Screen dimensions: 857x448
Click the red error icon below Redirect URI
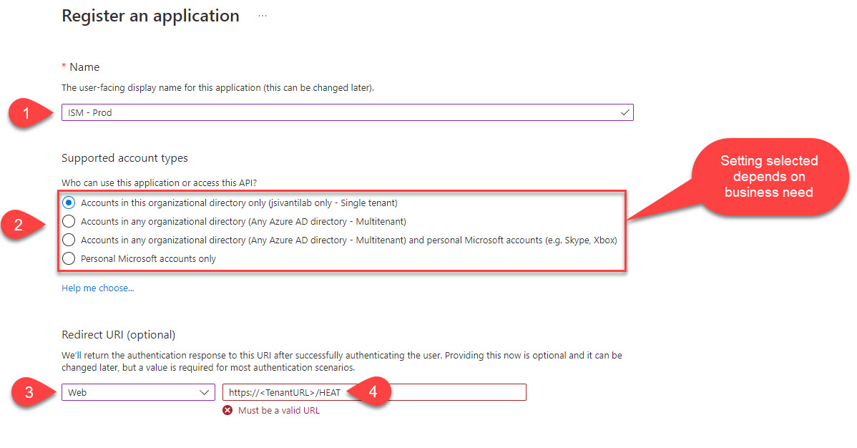[x=227, y=410]
